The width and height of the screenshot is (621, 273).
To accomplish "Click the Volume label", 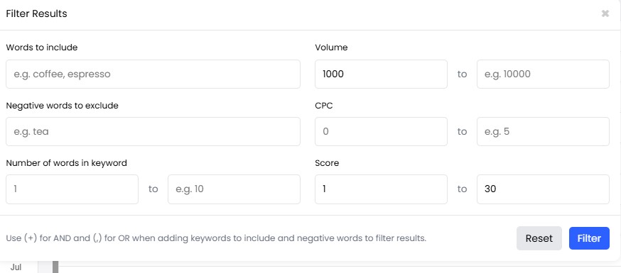I will [331, 48].
